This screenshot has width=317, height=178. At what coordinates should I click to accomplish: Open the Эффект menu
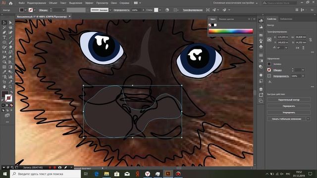89,3
